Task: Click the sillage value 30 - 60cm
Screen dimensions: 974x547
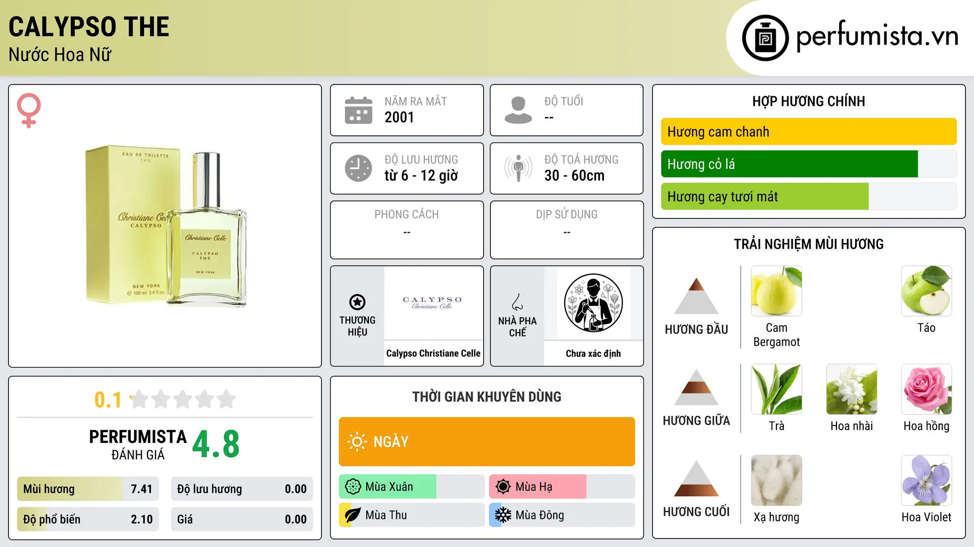Action: click(x=575, y=176)
